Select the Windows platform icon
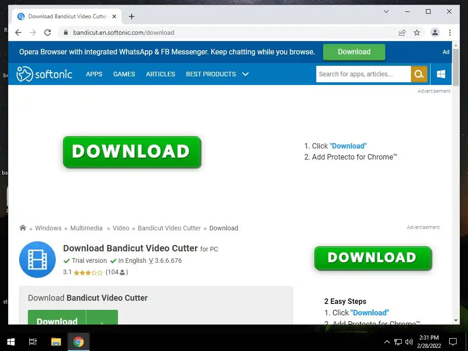Image resolution: width=468 pixels, height=351 pixels. (x=441, y=74)
